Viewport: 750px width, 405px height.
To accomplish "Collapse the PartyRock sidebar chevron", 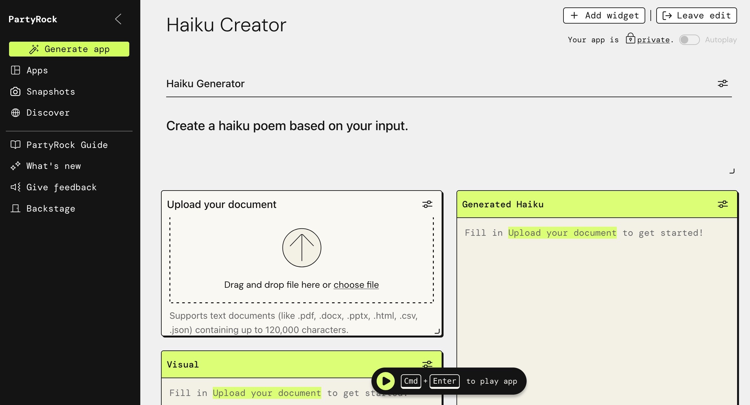I will [118, 19].
